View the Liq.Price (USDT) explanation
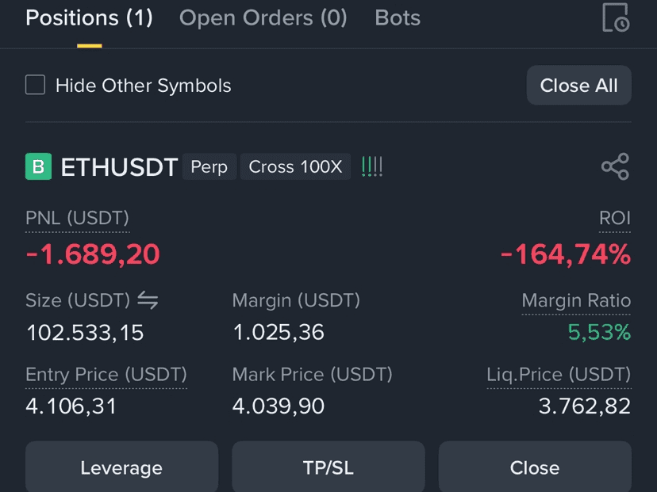Screen dimensions: 657x492 (x=559, y=375)
